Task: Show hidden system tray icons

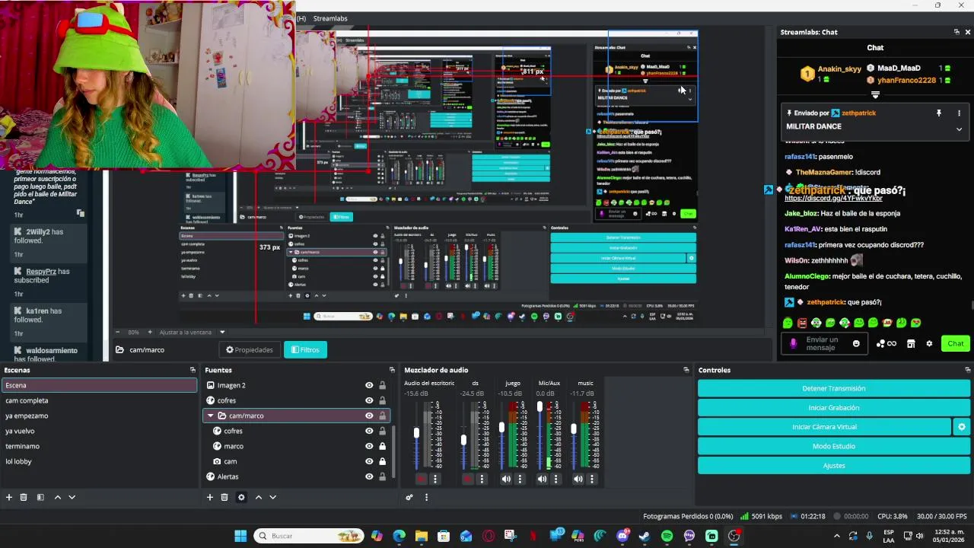Action: [x=837, y=536]
